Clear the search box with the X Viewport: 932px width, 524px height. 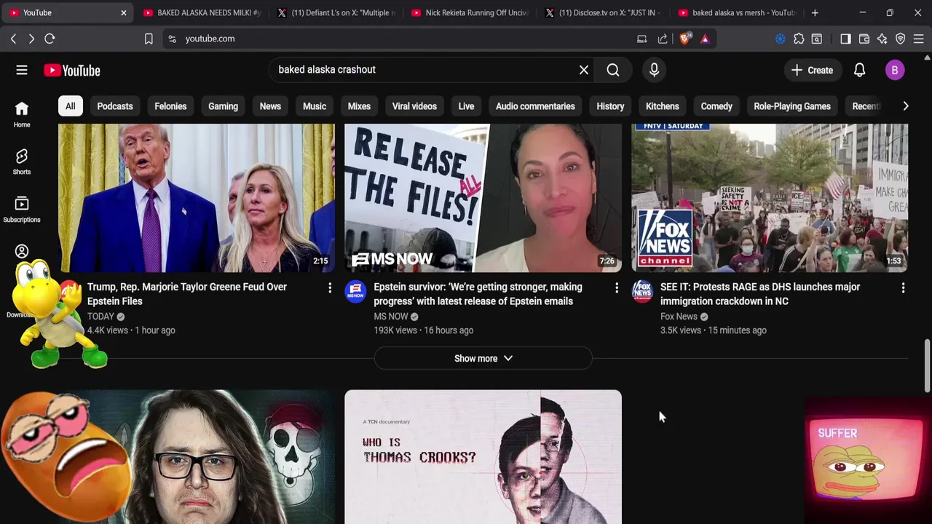coord(583,70)
